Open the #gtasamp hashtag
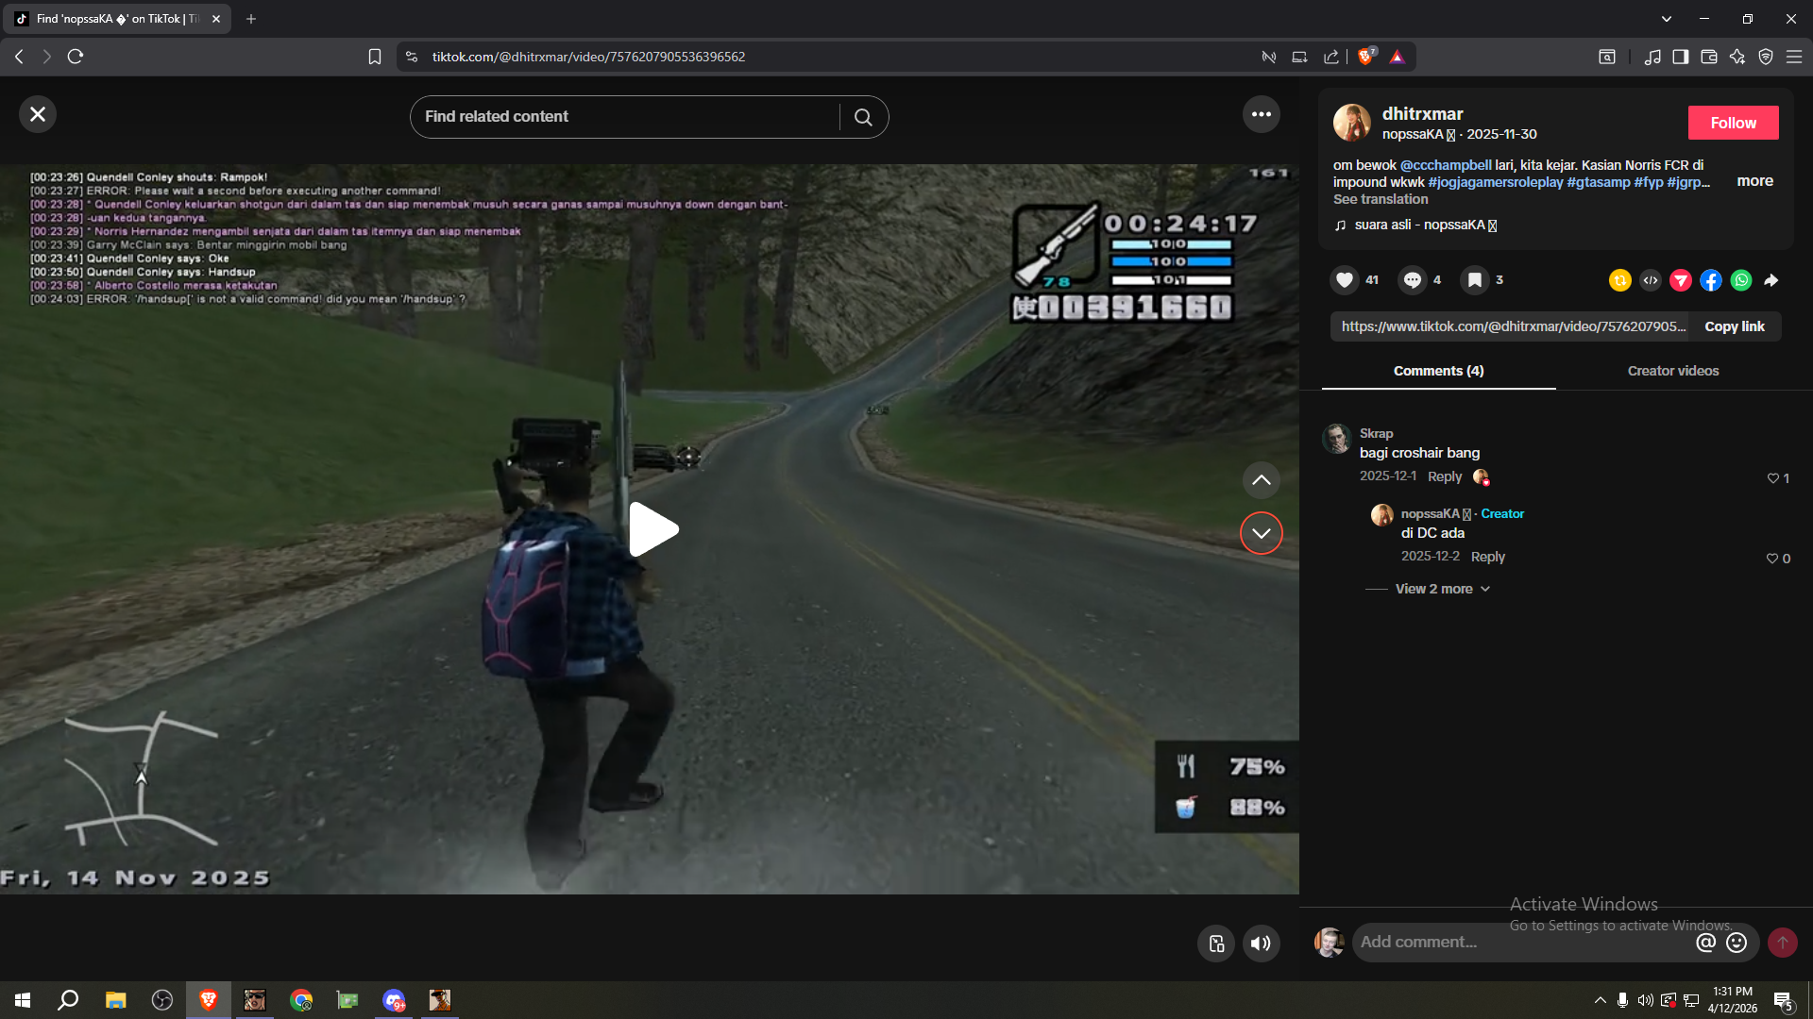The width and height of the screenshot is (1813, 1019). click(1599, 182)
